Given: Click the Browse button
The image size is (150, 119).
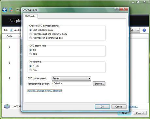Looking at the screenshot, I should [x=99, y=84].
